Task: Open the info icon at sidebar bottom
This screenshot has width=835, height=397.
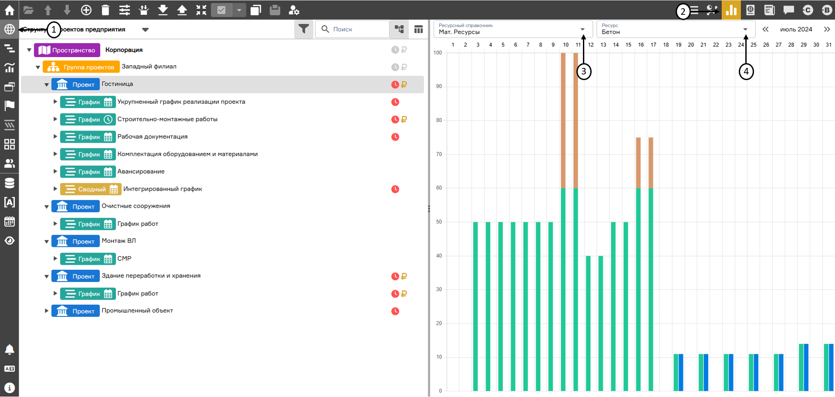Action: tap(9, 388)
